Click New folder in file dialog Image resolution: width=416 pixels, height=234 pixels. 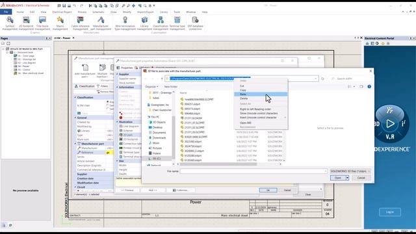pyautogui.click(x=170, y=86)
